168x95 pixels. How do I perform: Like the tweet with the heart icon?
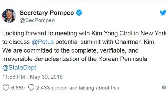(6, 88)
